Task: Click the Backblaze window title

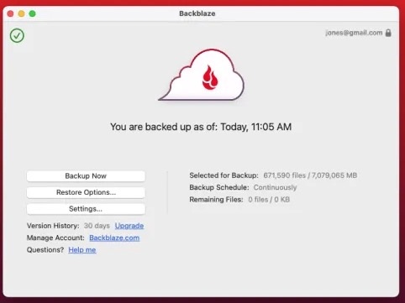Action: tap(197, 13)
